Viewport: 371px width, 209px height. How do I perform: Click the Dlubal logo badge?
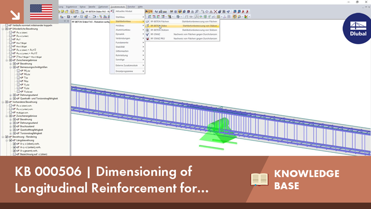[x=357, y=28]
